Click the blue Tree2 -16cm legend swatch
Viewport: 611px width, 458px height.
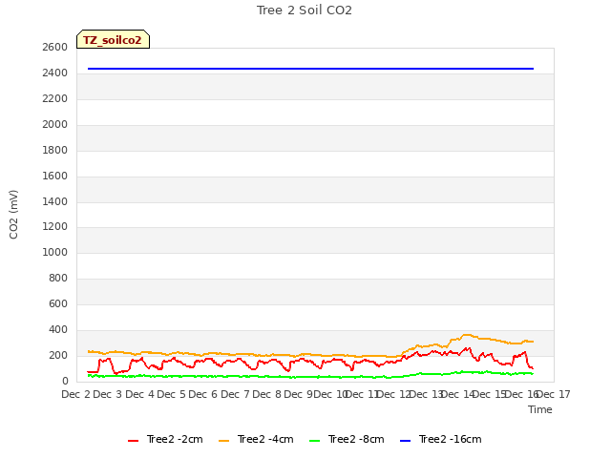pyautogui.click(x=405, y=441)
